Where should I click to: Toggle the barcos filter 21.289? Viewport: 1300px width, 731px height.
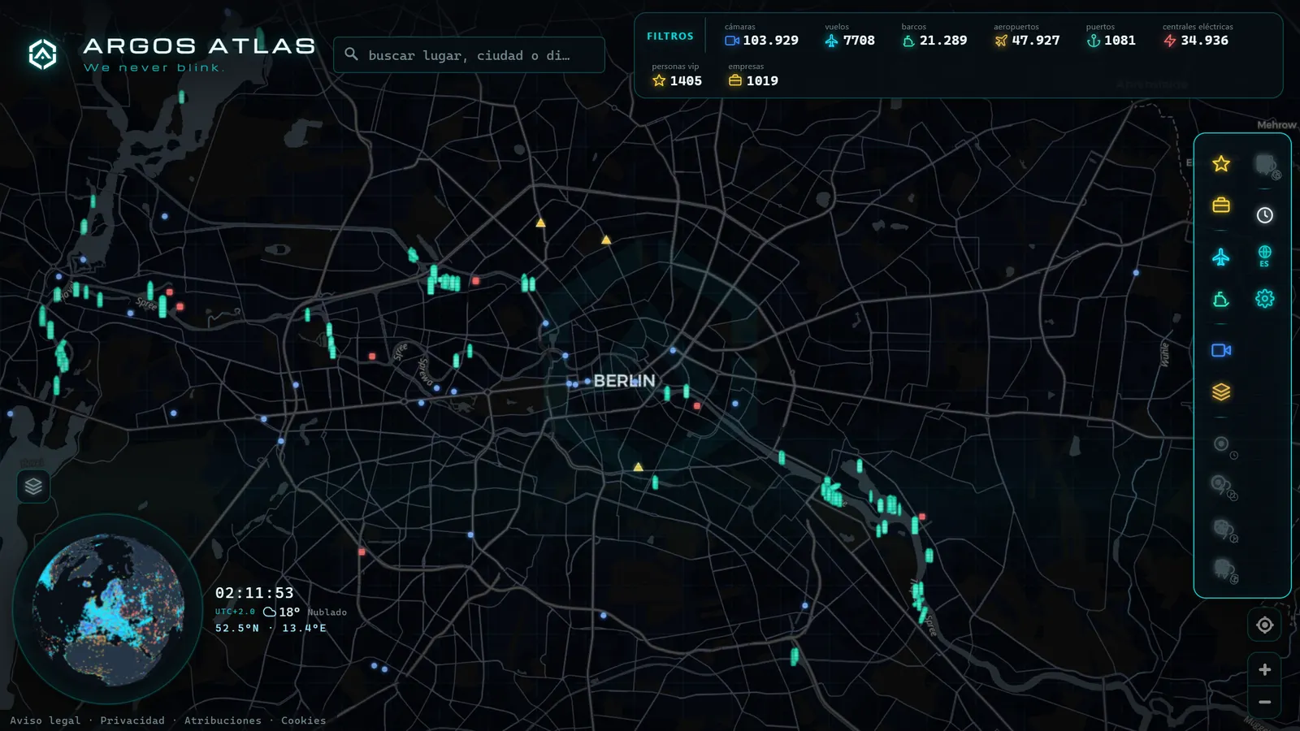point(934,35)
